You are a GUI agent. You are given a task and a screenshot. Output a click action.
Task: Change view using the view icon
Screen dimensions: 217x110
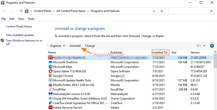coord(199,46)
